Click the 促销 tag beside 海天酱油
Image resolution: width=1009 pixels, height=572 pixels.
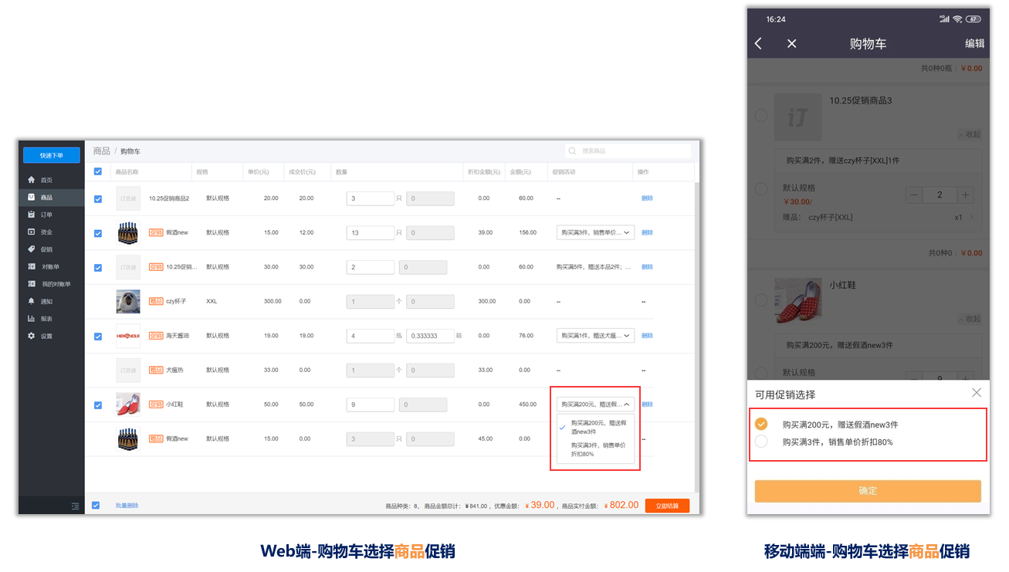point(156,336)
